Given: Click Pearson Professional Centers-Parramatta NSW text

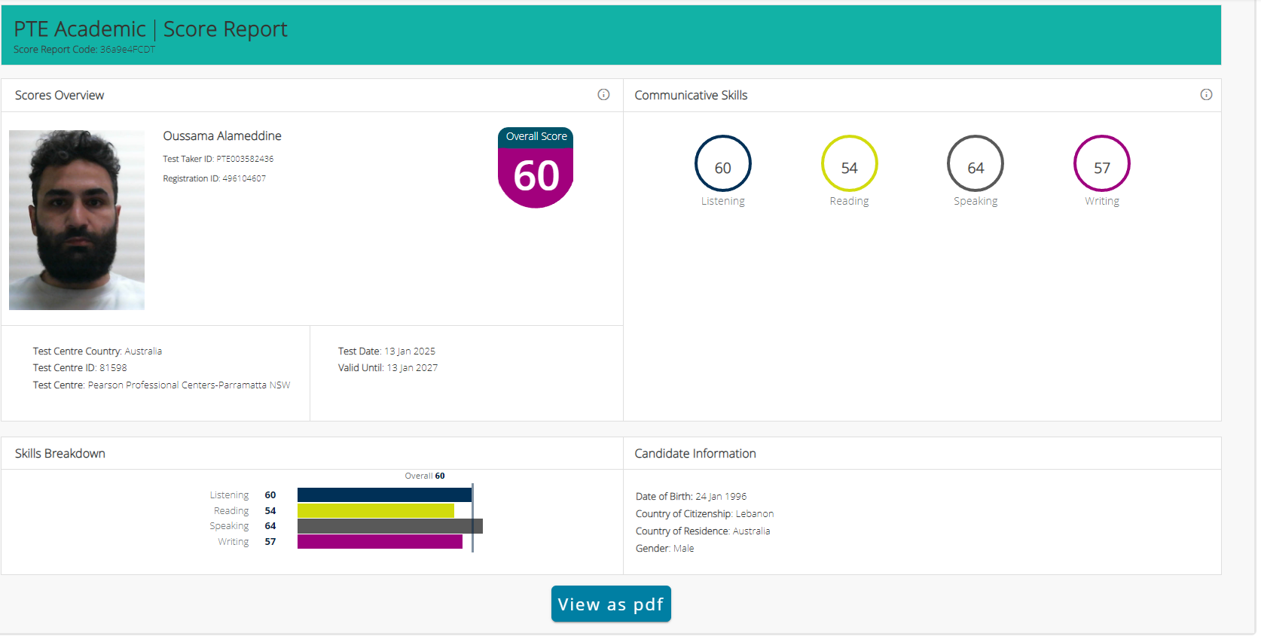Looking at the screenshot, I should click(189, 385).
